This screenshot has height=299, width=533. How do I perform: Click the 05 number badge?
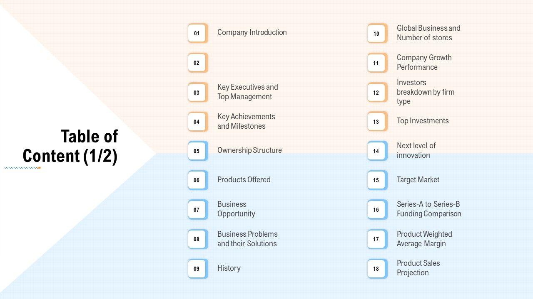[x=197, y=151]
